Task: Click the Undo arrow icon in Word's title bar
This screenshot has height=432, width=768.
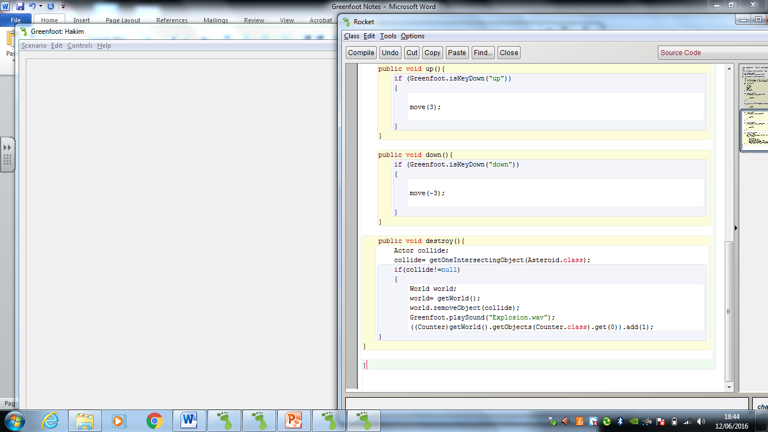Action: 32,6
